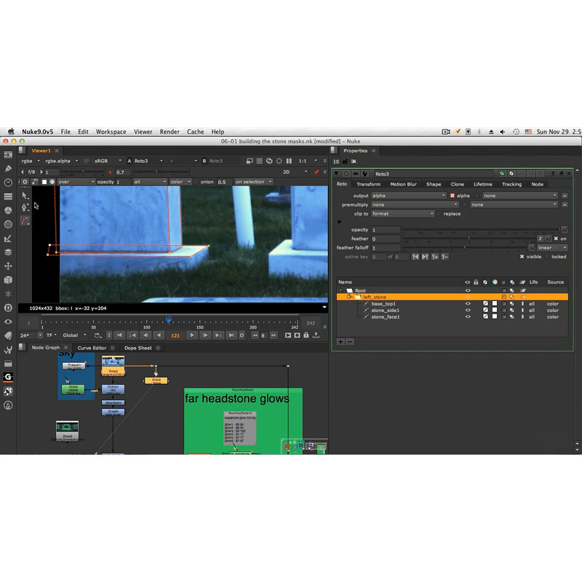Open the feather falloff linear dropdown
The image size is (582, 582).
(552, 248)
